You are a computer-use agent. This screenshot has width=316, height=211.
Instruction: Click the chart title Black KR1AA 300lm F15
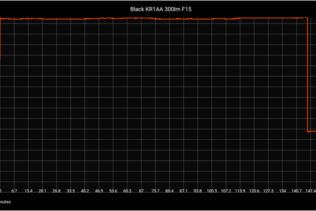[160, 9]
